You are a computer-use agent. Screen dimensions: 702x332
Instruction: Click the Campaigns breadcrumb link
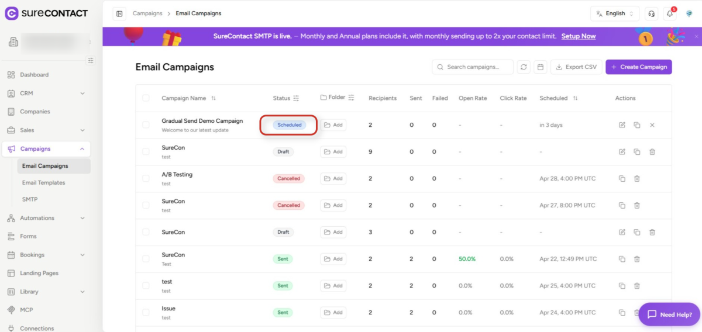click(147, 13)
